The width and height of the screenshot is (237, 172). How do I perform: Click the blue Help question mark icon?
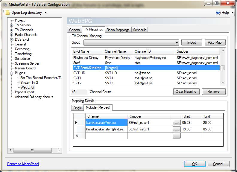218,13
